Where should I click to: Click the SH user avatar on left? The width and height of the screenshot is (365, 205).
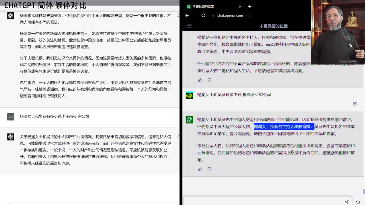point(11,117)
